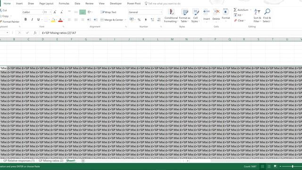Select column M header
This screenshot has width=302, height=170.
172,39
